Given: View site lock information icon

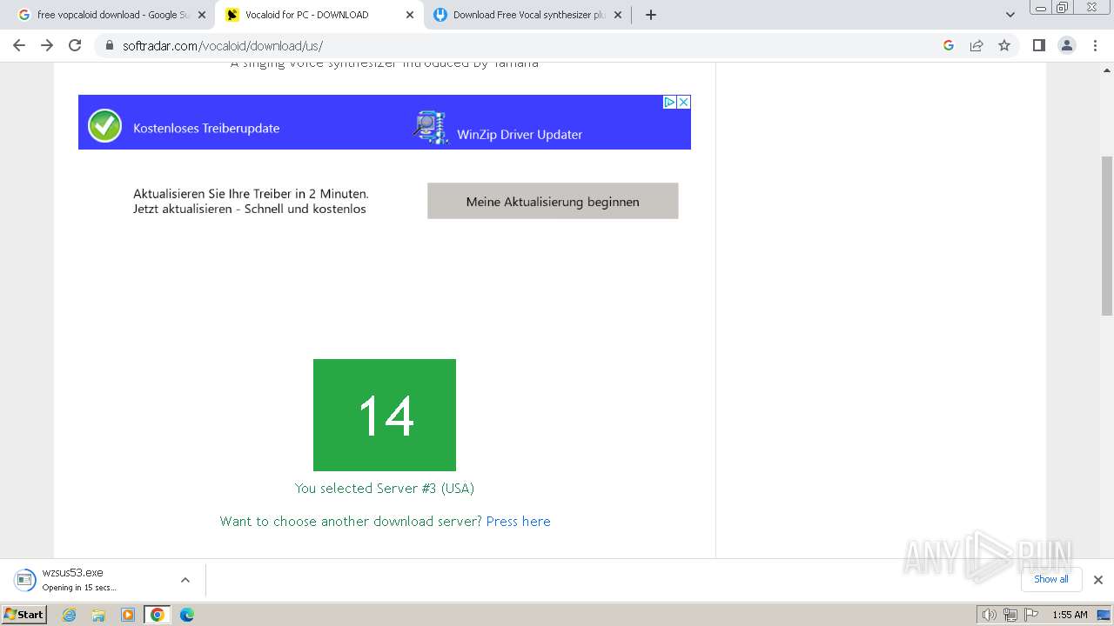Looking at the screenshot, I should coord(110,46).
